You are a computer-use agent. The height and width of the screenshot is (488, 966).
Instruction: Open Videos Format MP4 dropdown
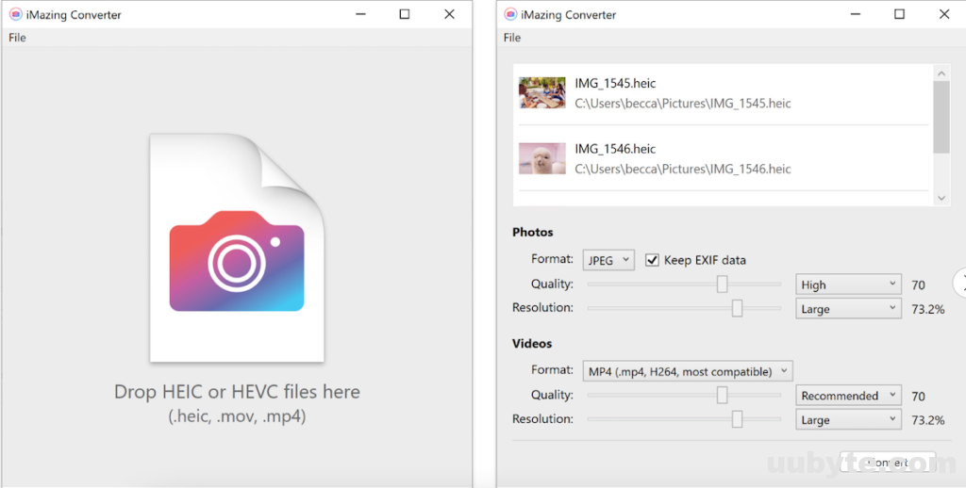(688, 371)
